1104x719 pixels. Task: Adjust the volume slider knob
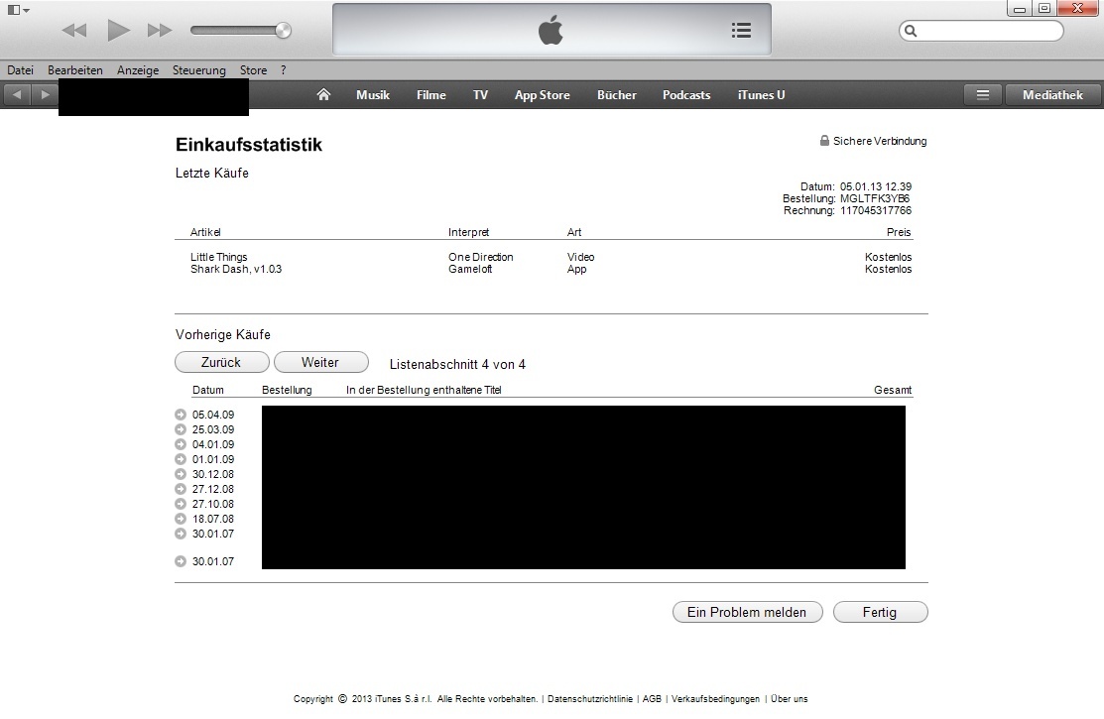pos(283,31)
